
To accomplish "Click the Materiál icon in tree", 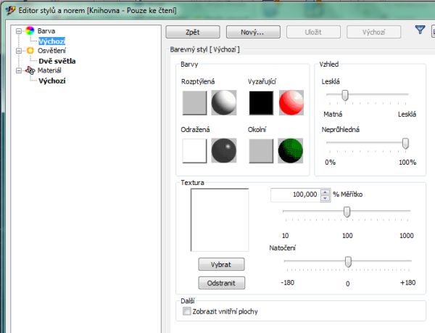I will click(x=30, y=71).
